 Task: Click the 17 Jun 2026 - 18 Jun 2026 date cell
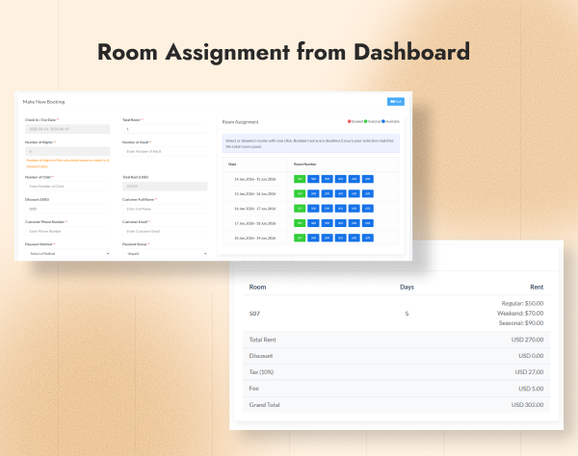tap(255, 223)
